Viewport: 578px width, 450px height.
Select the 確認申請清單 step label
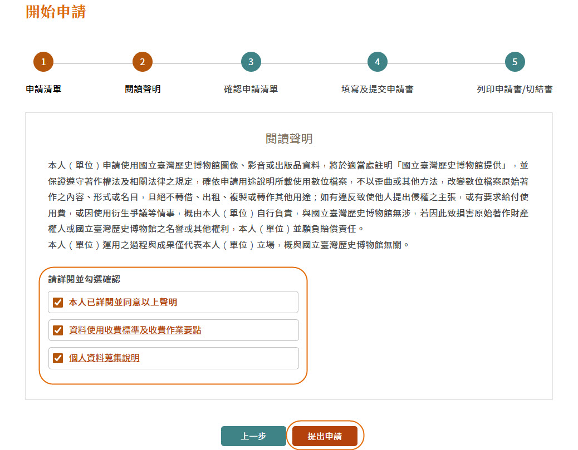pos(251,89)
